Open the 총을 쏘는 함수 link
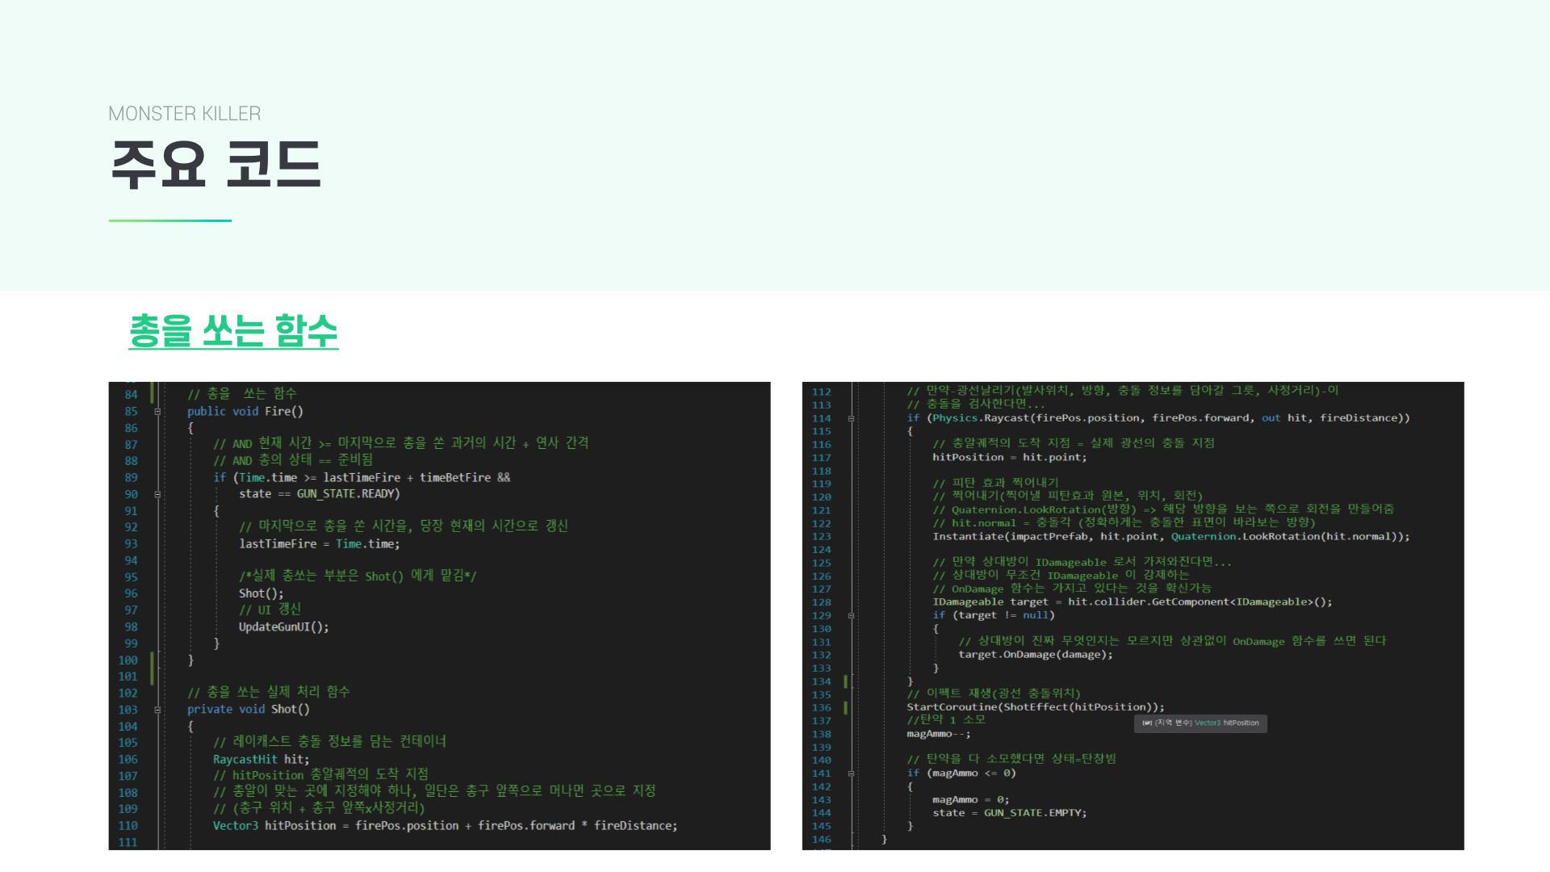 pyautogui.click(x=233, y=331)
